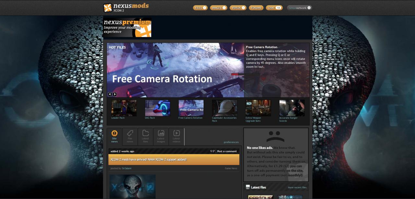415x199 pixels.
Task: Open the Free Camera Rotation thumbnail
Action: pos(191,108)
